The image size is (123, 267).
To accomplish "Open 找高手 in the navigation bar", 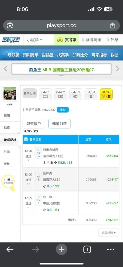I will (63, 55).
